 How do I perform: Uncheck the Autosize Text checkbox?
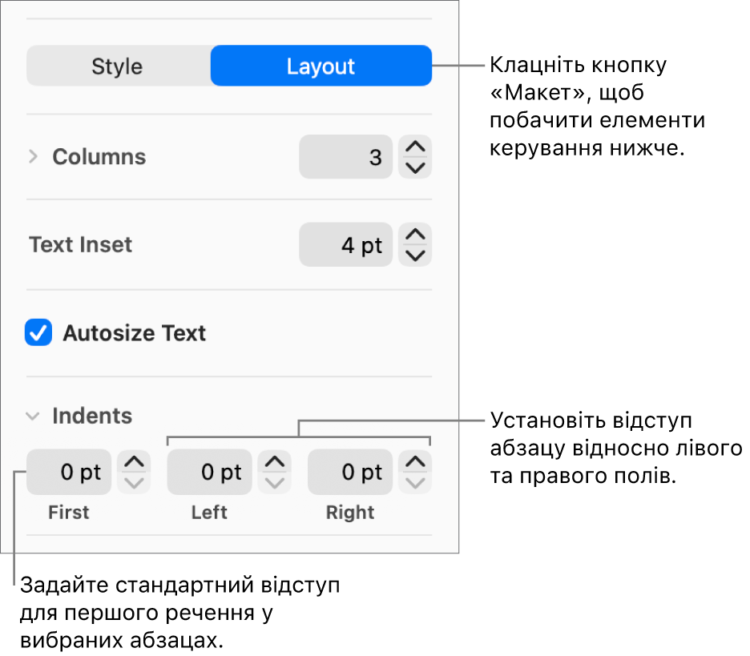(38, 332)
